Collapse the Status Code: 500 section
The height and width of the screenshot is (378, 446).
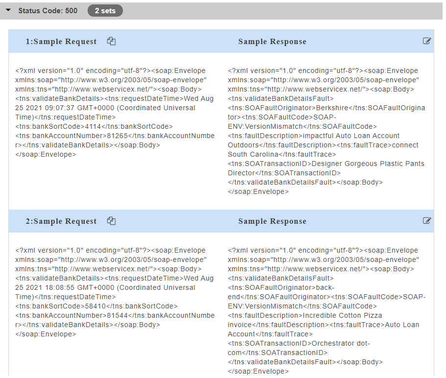(x=9, y=10)
